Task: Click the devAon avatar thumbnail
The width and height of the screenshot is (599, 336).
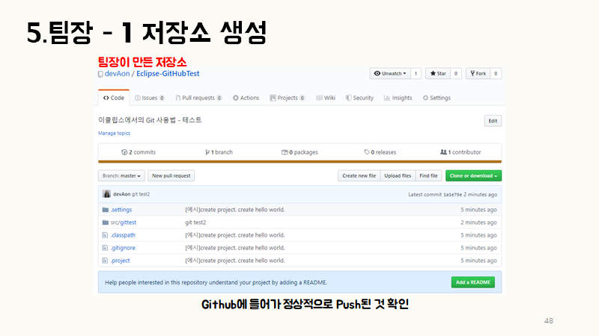Action: click(106, 194)
